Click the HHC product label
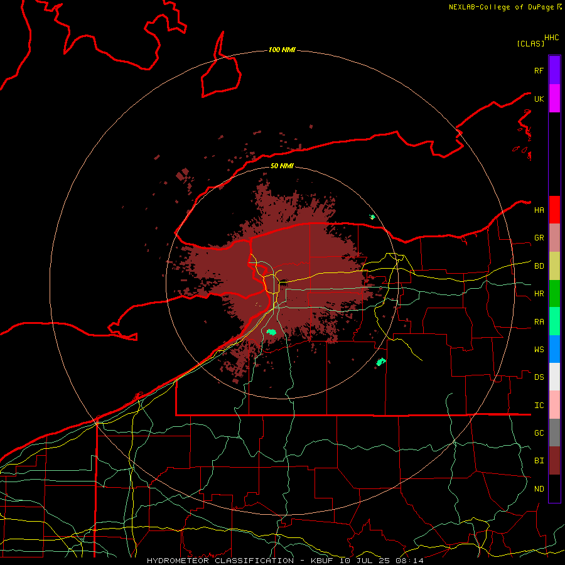This screenshot has height=565, width=565. 551,38
